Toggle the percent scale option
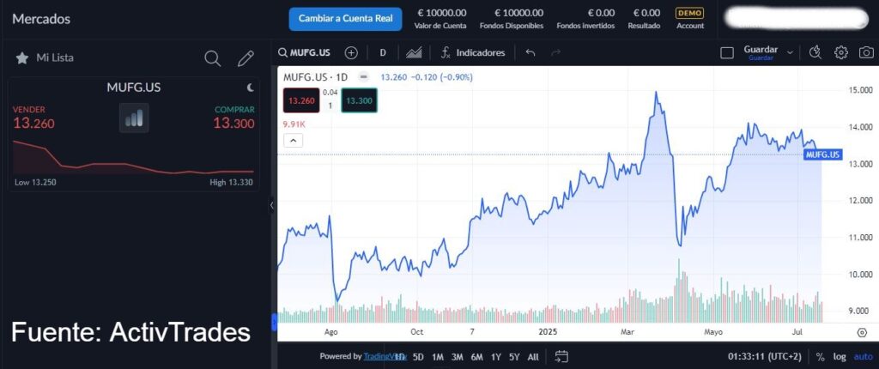 click(x=820, y=356)
